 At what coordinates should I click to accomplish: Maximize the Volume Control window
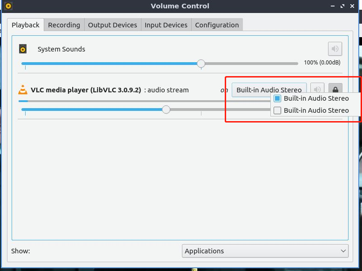tap(342, 6)
